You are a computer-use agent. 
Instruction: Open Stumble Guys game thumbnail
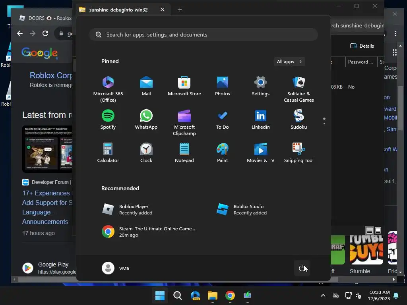366,250
